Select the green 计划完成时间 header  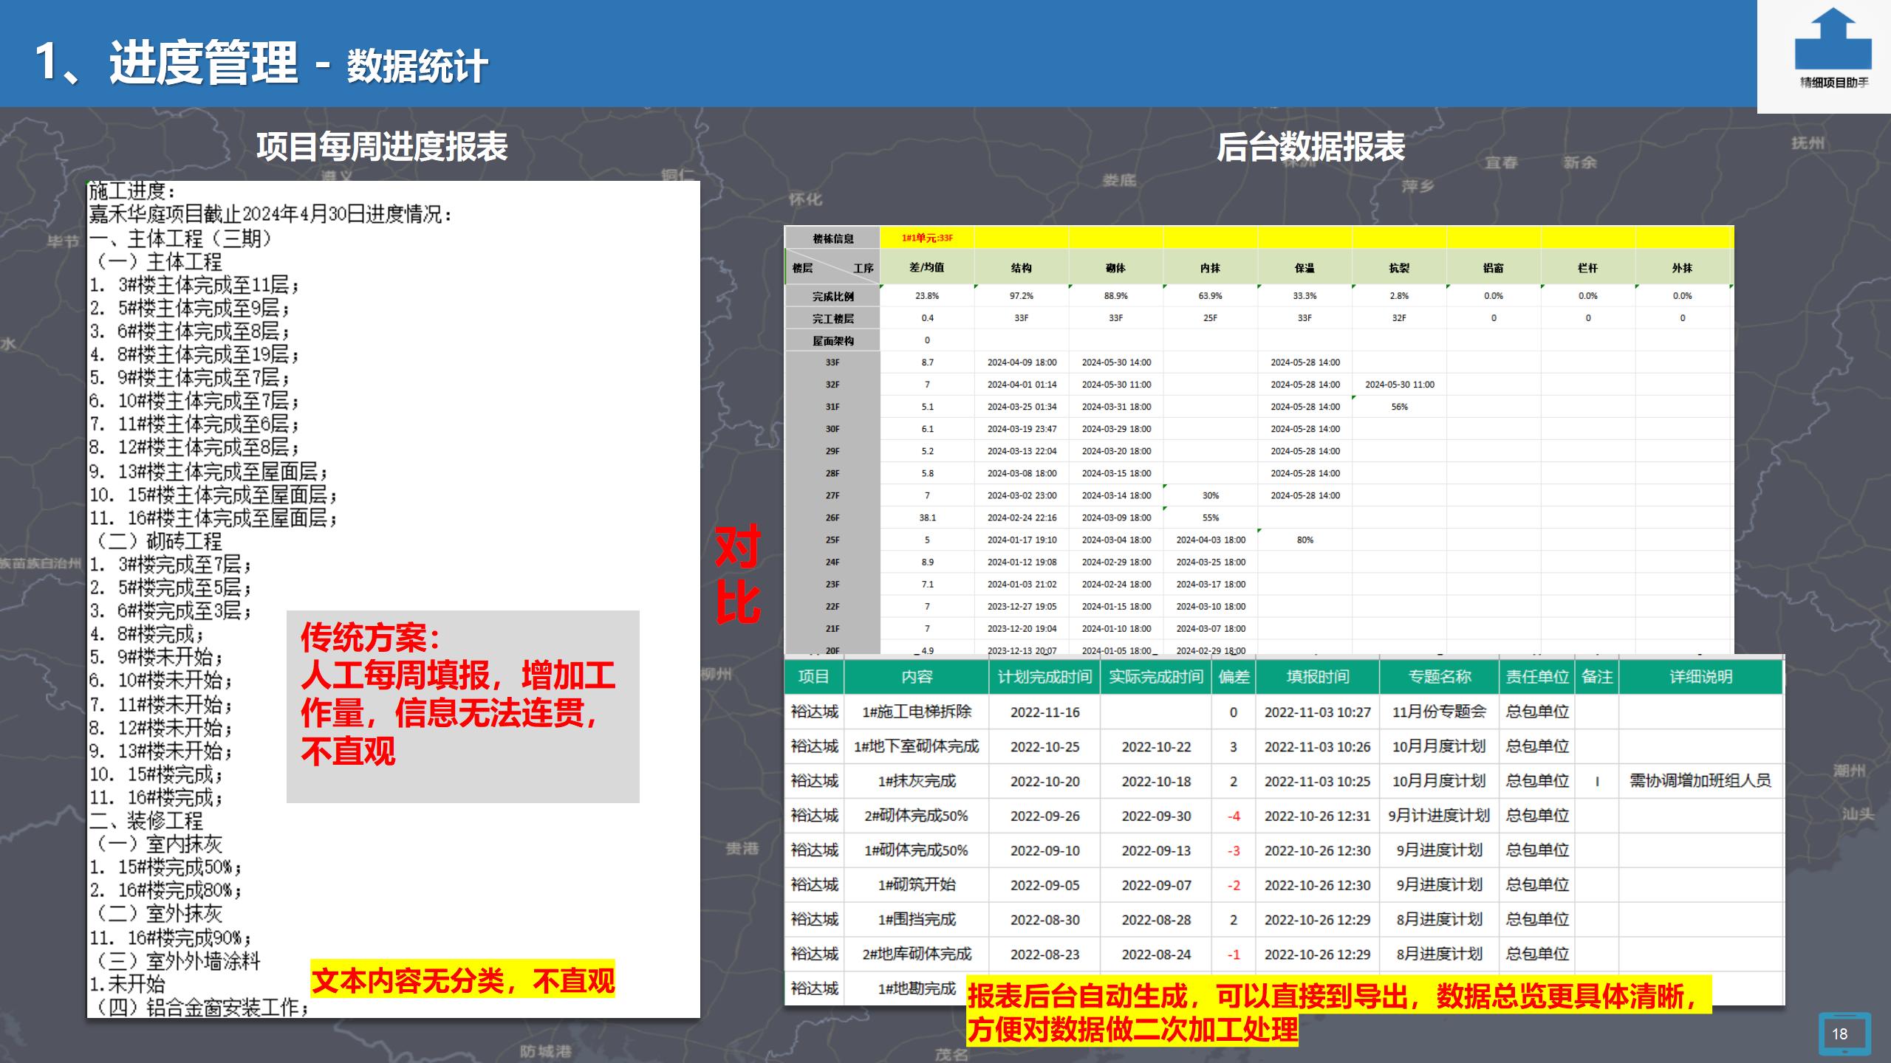coord(1044,677)
